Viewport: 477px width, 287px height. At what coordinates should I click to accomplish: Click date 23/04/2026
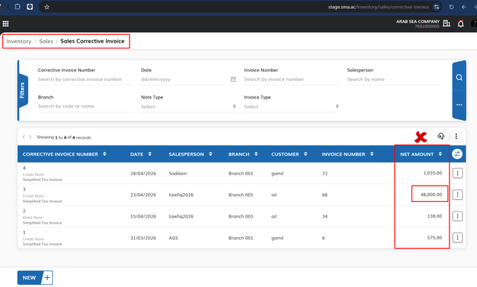point(143,195)
